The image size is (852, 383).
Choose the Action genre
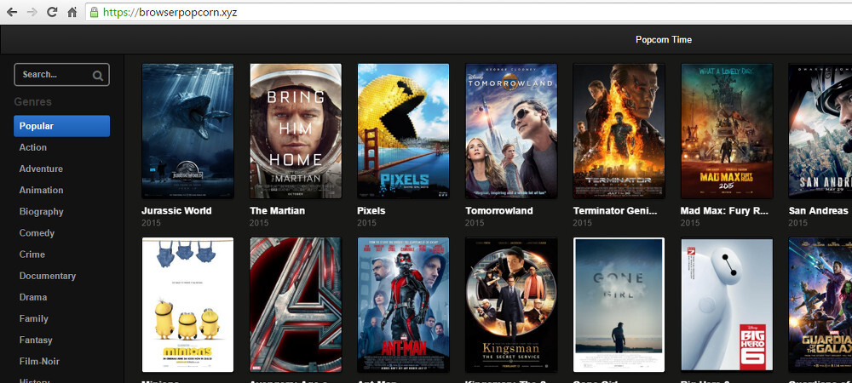pos(33,147)
